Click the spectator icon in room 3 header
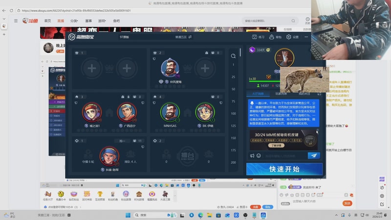Screen dimensions: 391x220 click(134, 97)
